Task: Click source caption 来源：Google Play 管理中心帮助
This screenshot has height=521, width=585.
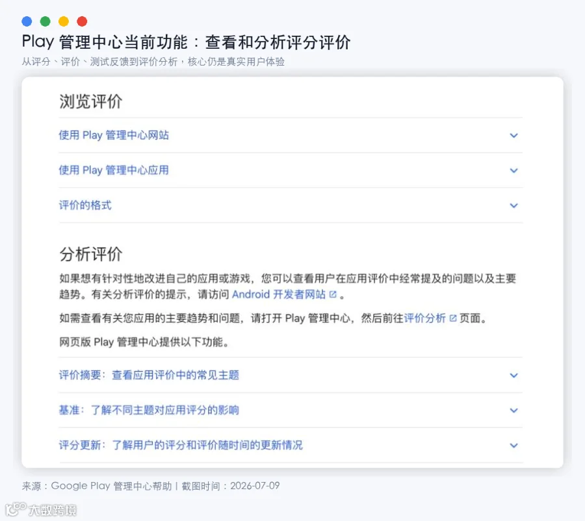Action: pos(97,486)
